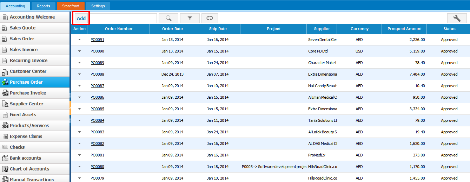This screenshot has width=470, height=182.
Task: Click the Chart of Accounts icon
Action: pyautogui.click(x=5, y=169)
